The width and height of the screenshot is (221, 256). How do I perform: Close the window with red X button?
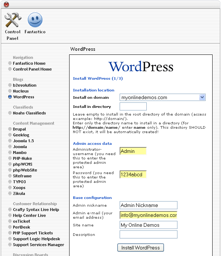pyautogui.click(x=6, y=4)
